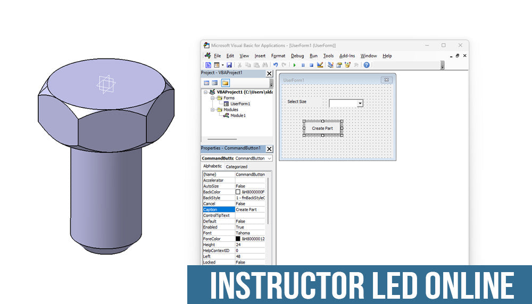Click the Save icon in the toolbar
The image size is (532, 304).
[229, 65]
